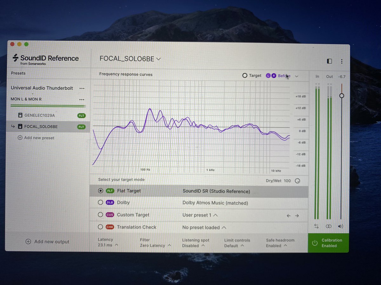Click the green fullscreen window button
The image size is (381, 285).
pyautogui.click(x=26, y=44)
